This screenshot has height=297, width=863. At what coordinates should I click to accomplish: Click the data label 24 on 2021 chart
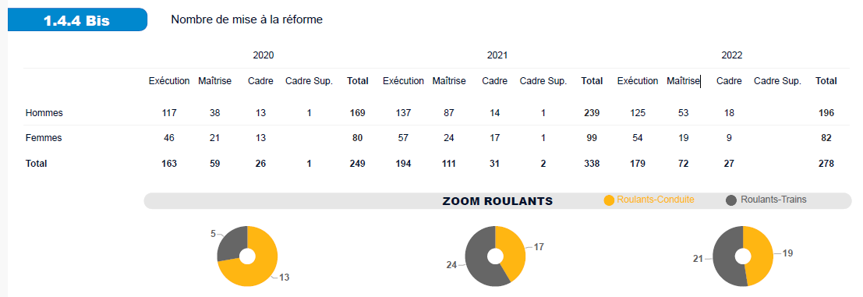pos(451,265)
